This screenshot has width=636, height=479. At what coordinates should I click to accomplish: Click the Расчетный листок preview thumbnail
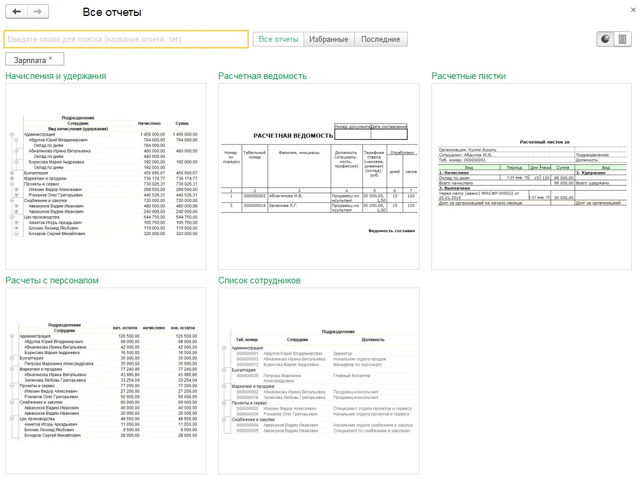pos(531,176)
